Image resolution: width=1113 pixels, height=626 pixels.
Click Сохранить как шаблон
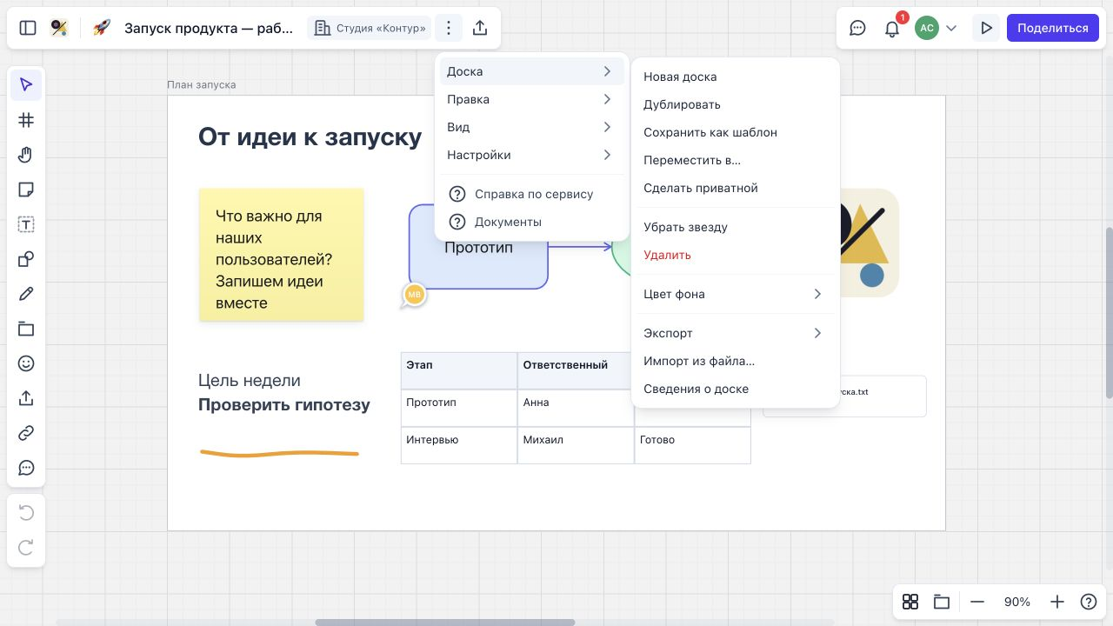coord(736,132)
